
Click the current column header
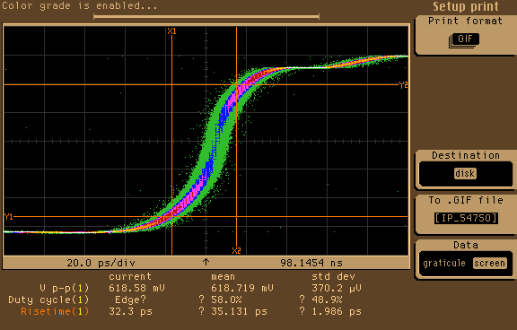(130, 277)
